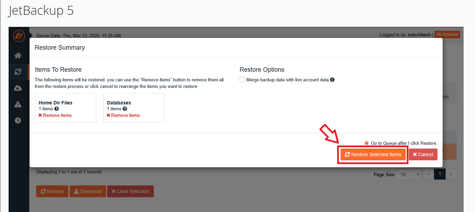Select the Restore sidebar icon
This screenshot has height=212, width=475.
pos(18,72)
